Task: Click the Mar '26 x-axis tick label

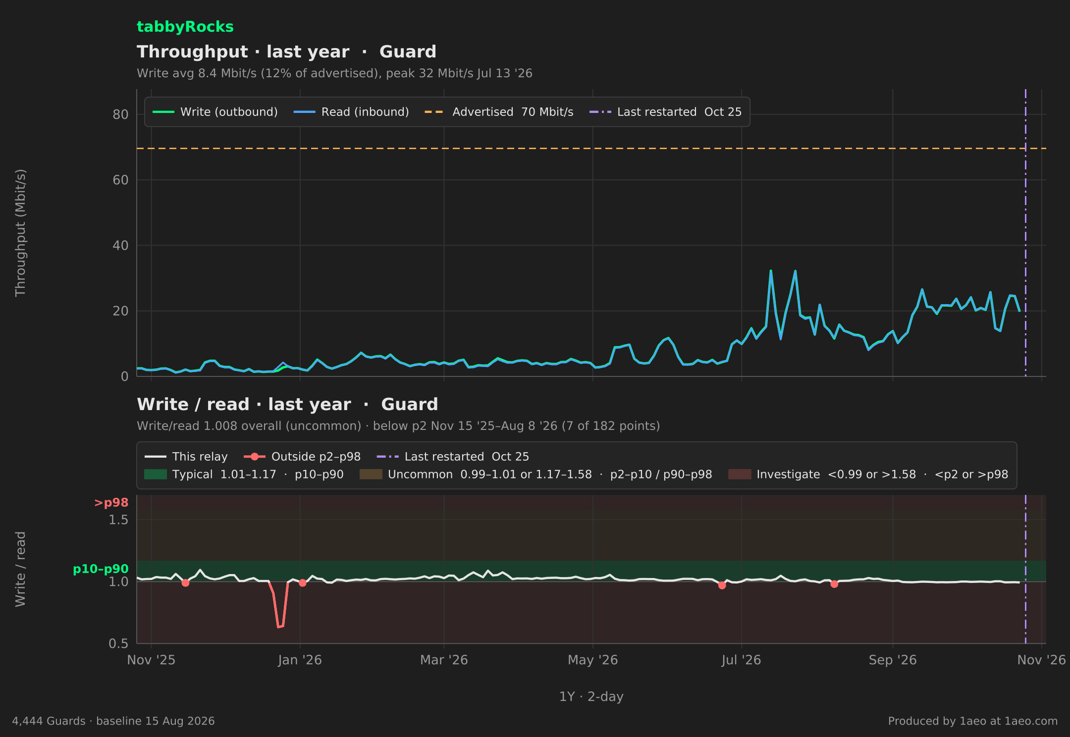Action: [x=444, y=660]
